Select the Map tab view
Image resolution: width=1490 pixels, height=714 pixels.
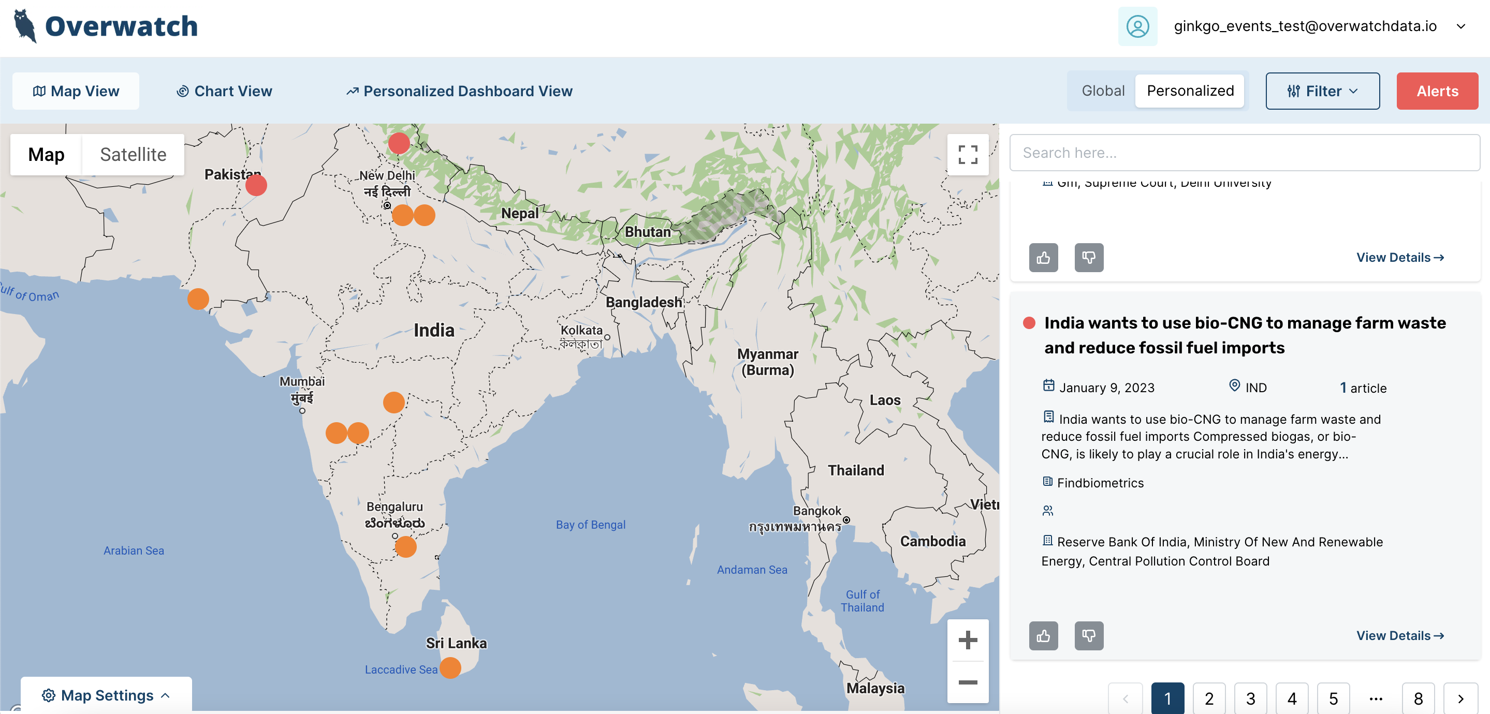46,153
